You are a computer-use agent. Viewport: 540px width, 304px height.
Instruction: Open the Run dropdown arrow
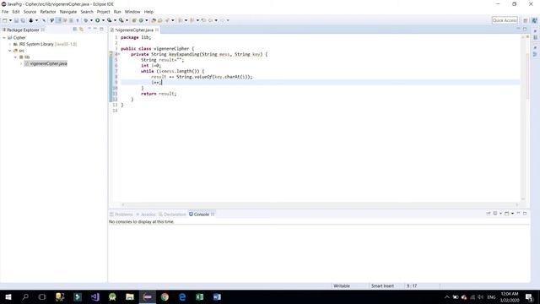click(103, 20)
